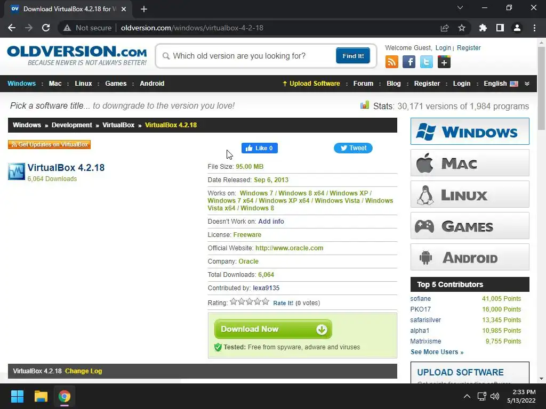The width and height of the screenshot is (546, 409).
Task: Click the Chrome icon in the taskbar
Action: (65, 396)
